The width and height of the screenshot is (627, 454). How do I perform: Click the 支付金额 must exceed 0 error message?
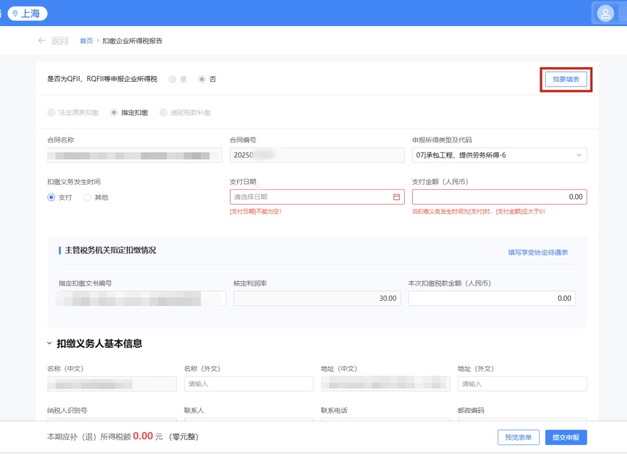coord(478,212)
